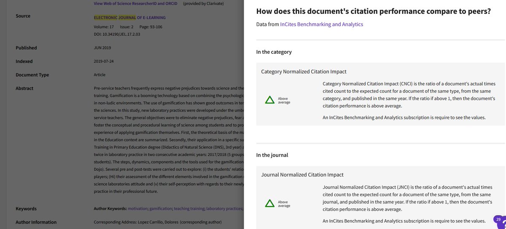Click the Issue: 2 text

tap(126, 27)
